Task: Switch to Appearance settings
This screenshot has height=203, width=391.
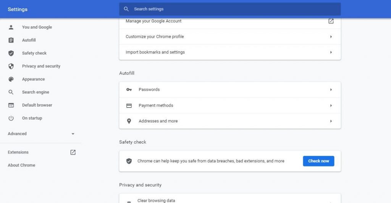Action: [34, 79]
